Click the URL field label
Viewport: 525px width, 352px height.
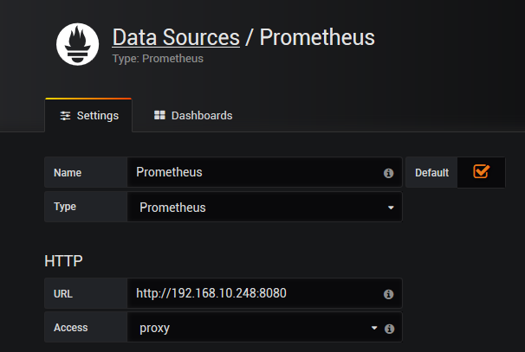click(63, 294)
